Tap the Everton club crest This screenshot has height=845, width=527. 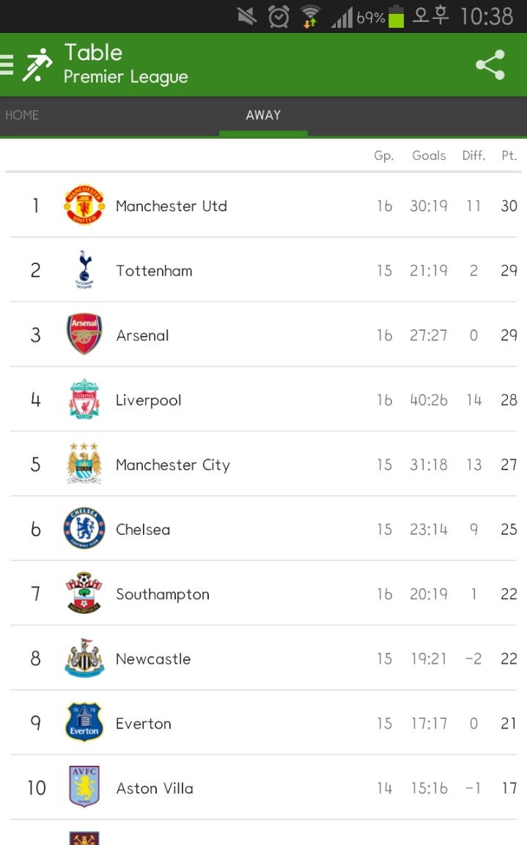coord(84,723)
